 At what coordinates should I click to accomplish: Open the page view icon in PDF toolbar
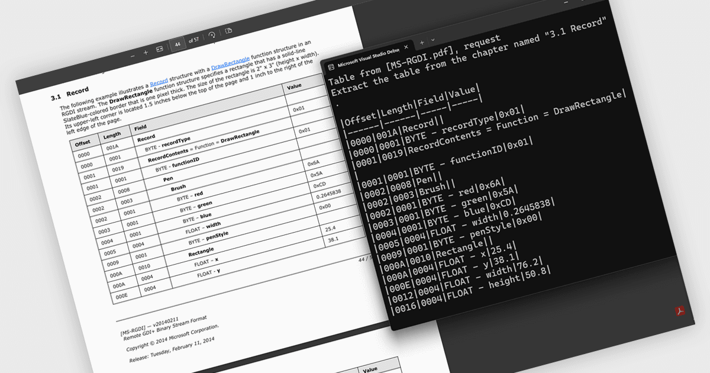pyautogui.click(x=228, y=31)
